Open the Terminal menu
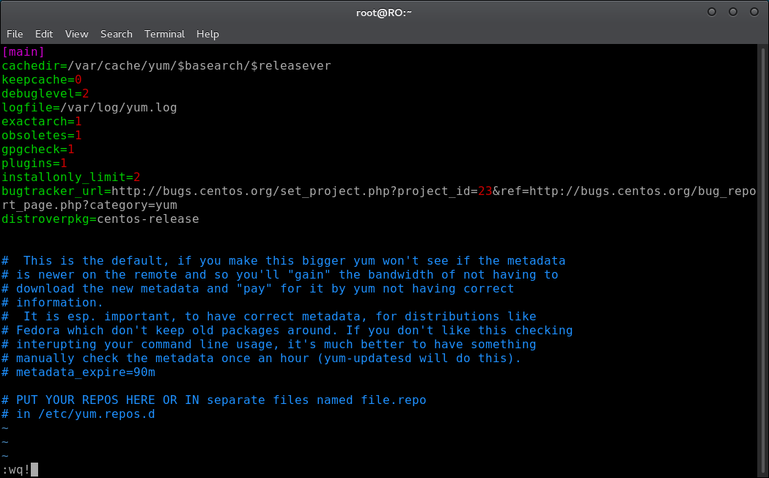 (164, 34)
